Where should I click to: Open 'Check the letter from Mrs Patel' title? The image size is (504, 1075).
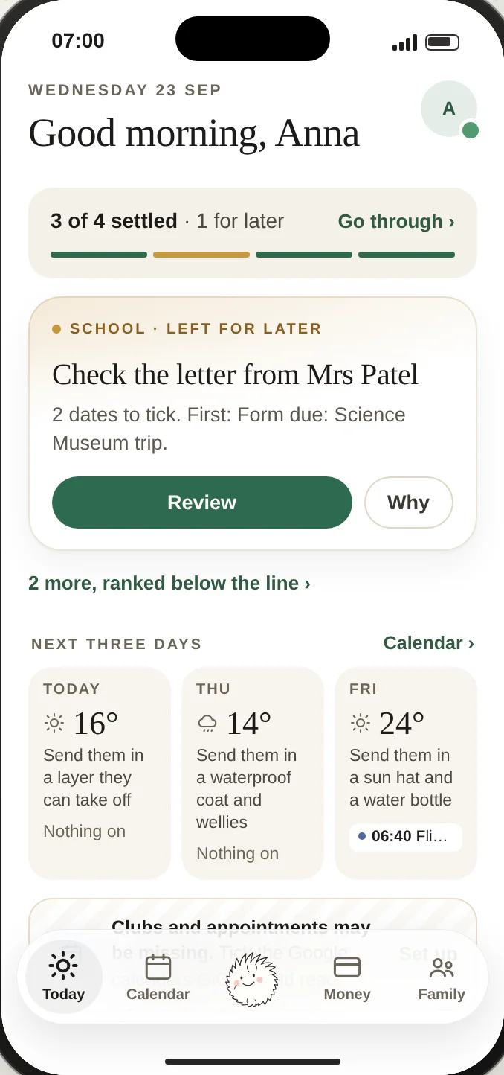tap(235, 374)
